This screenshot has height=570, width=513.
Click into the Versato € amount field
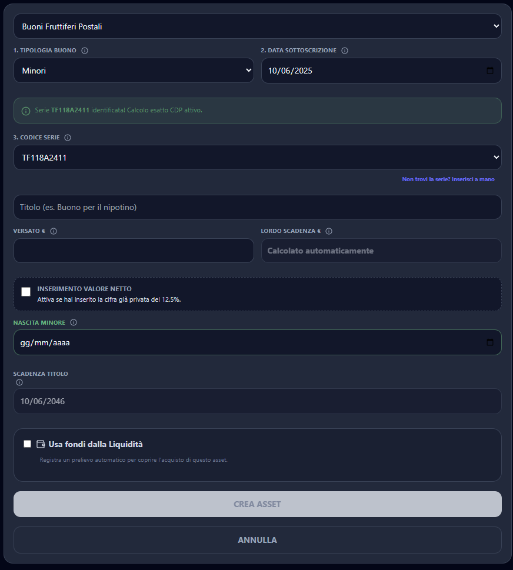click(x=134, y=251)
